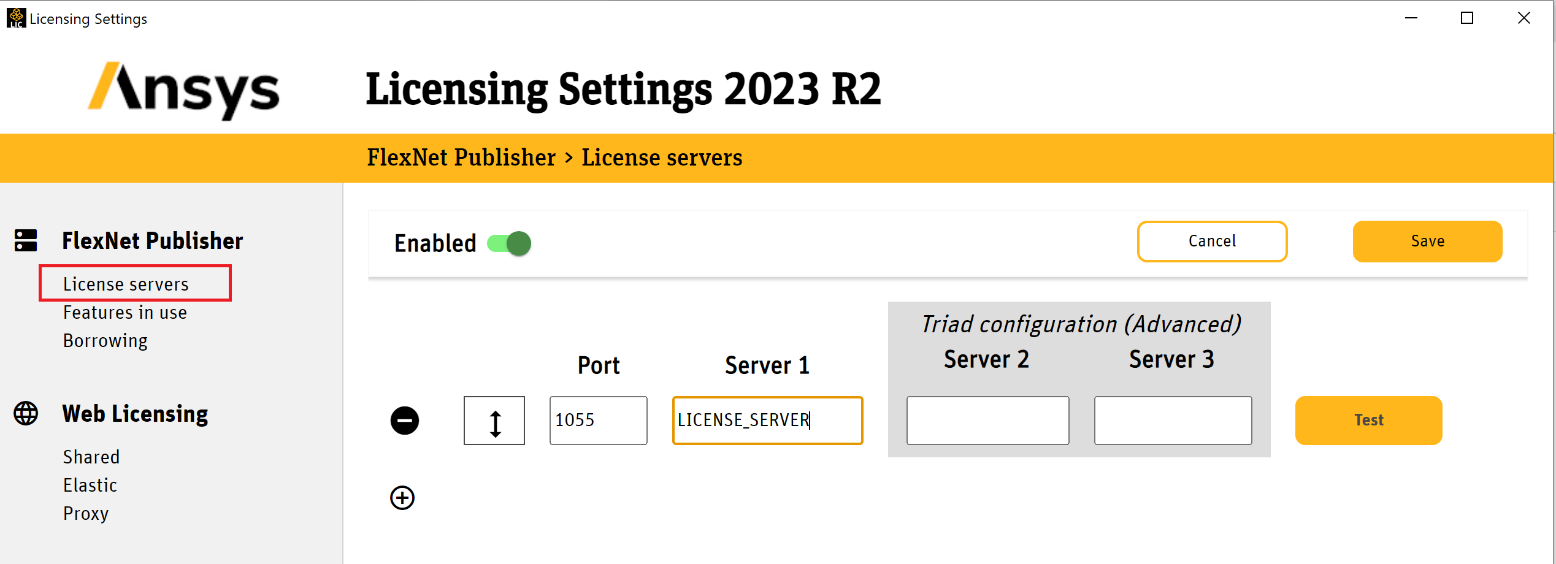Click the Web Licensing heading
Screen dimensions: 1556x564
pos(135,414)
